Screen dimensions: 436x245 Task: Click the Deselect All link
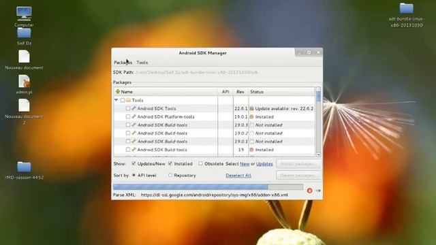(238, 176)
